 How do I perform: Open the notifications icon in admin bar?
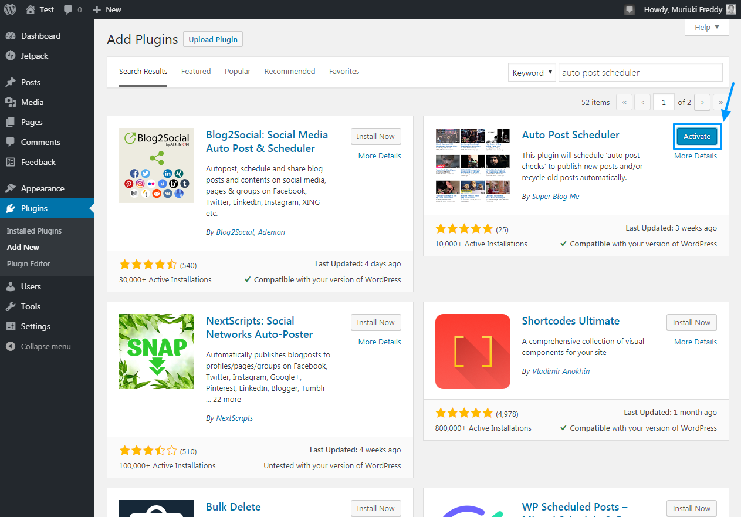[630, 9]
